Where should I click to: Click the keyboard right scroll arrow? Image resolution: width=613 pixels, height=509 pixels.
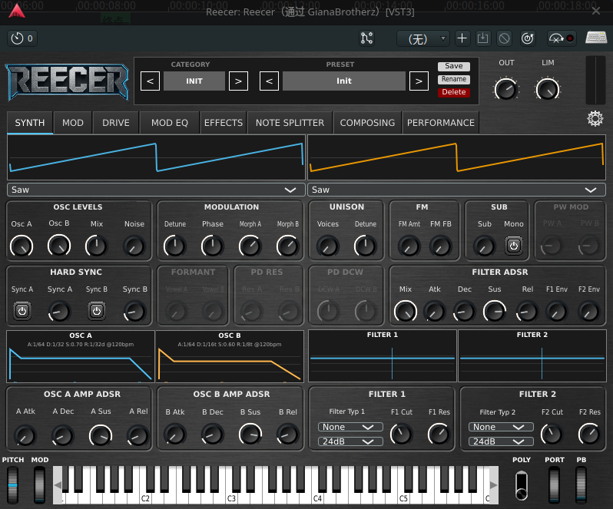click(x=493, y=484)
